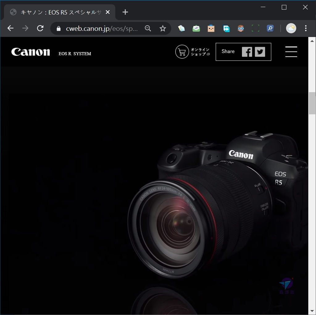Viewport: 316px width, 315px height.
Task: Close the EOS R5 tab
Action: (x=108, y=12)
